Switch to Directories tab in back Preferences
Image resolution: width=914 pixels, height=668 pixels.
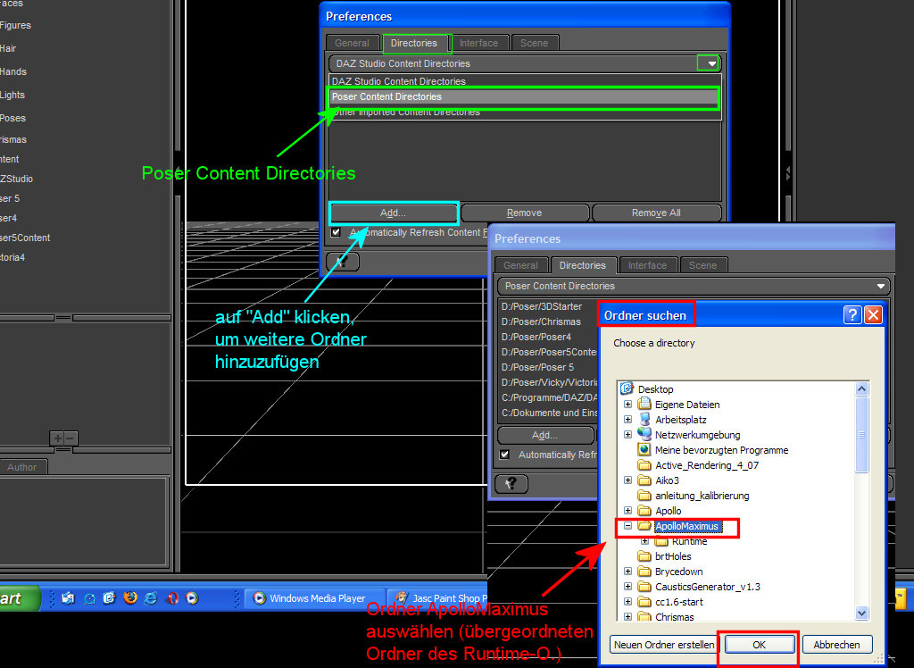point(414,43)
